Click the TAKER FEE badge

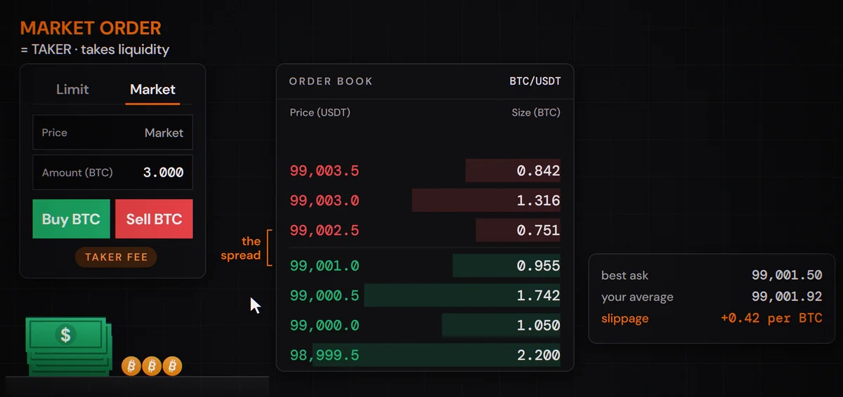coord(116,257)
